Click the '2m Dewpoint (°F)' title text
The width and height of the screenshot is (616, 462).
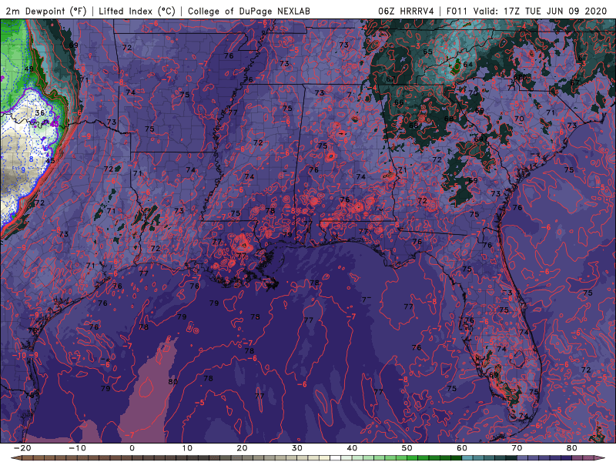pos(46,12)
